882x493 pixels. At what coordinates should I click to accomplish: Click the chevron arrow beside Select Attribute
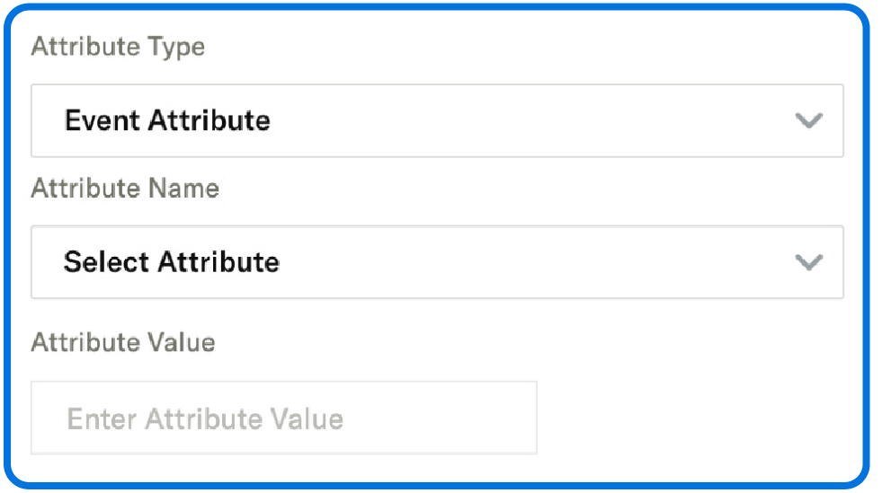[809, 262]
